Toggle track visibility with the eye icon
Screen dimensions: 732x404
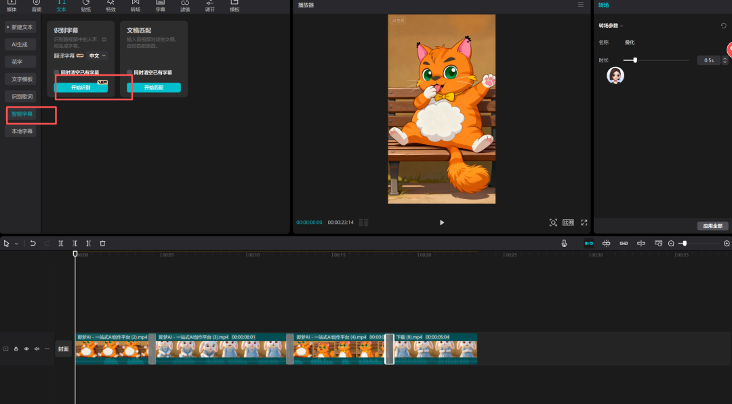pyautogui.click(x=26, y=349)
